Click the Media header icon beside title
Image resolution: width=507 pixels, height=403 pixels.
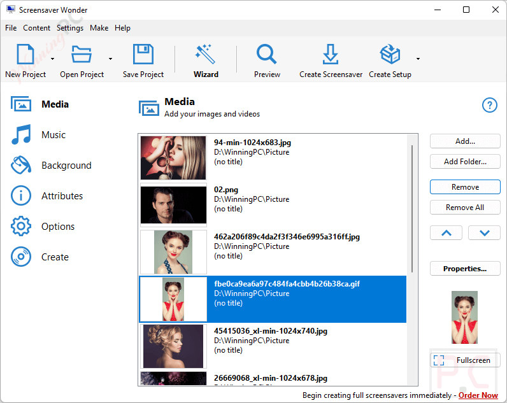coord(149,108)
